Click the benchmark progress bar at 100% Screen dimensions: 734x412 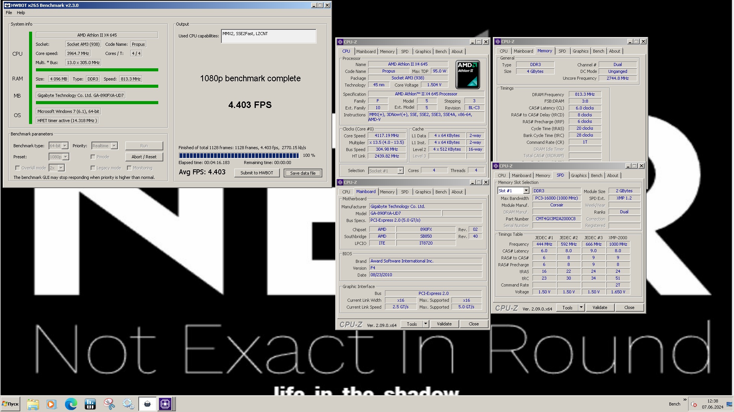[x=239, y=156]
